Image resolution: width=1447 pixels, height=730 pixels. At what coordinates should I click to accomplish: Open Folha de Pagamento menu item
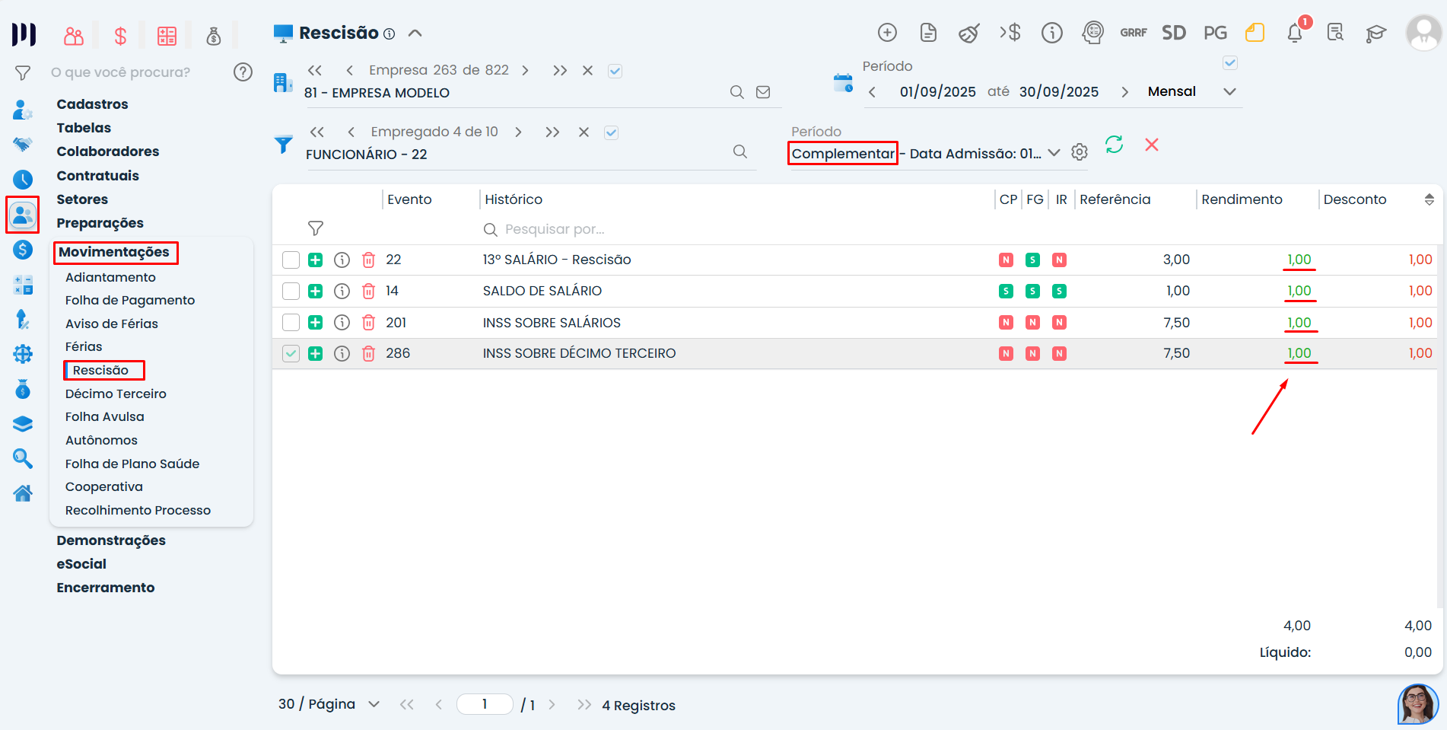(130, 300)
